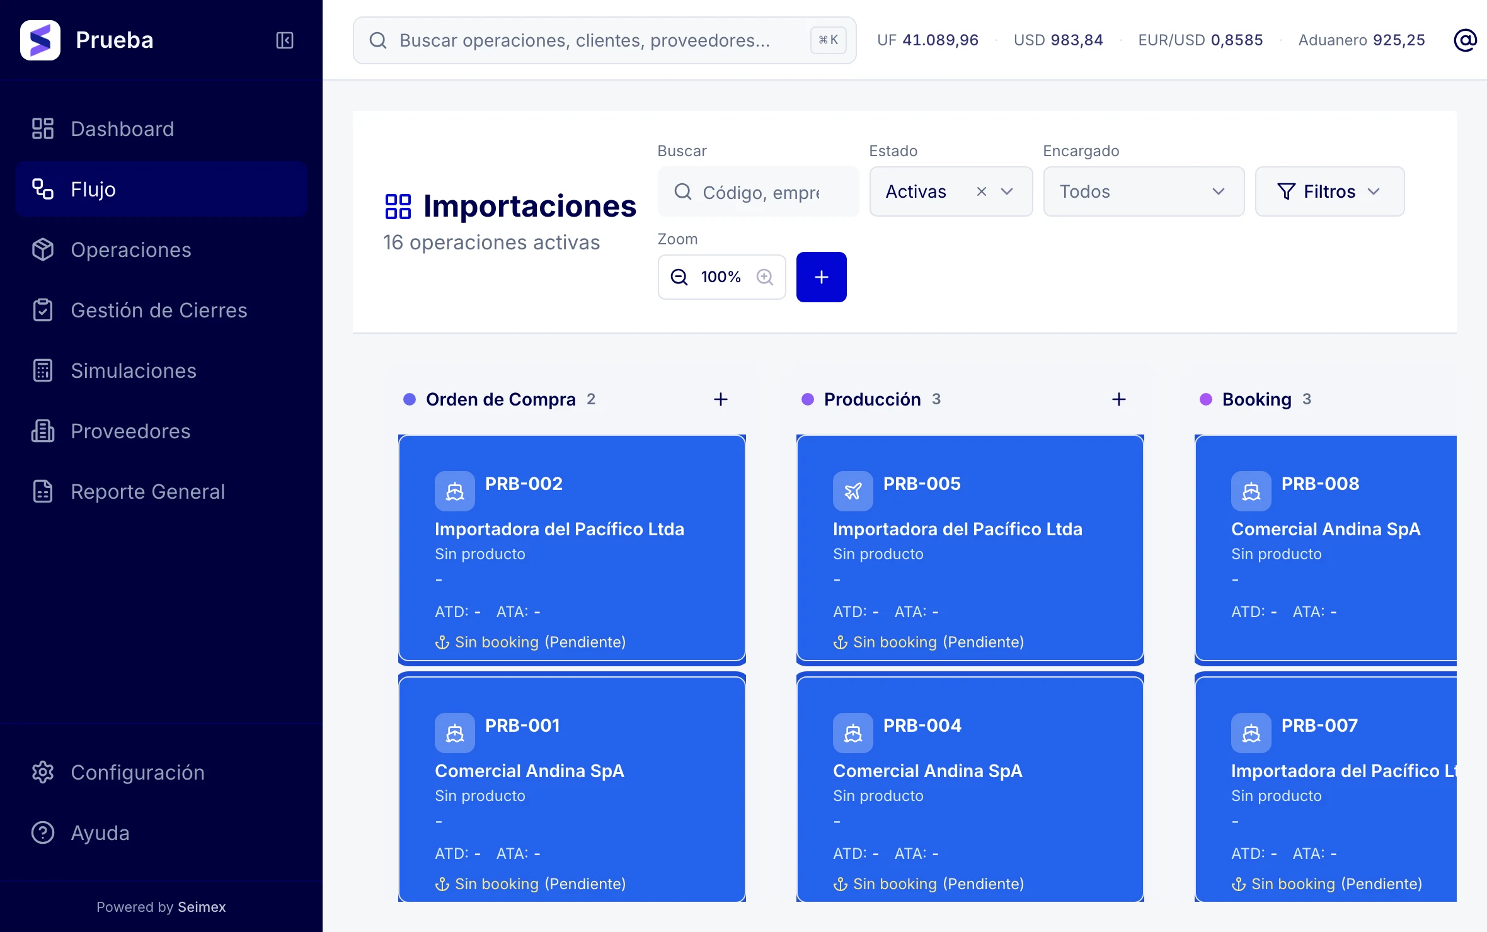Click Sin booking on PRB-007 card
The width and height of the screenshot is (1487, 932).
[x=1293, y=884]
